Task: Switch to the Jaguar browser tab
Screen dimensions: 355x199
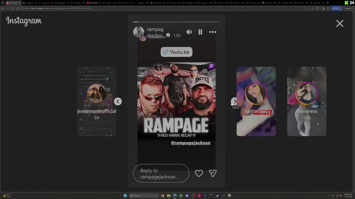Action: (206, 3)
